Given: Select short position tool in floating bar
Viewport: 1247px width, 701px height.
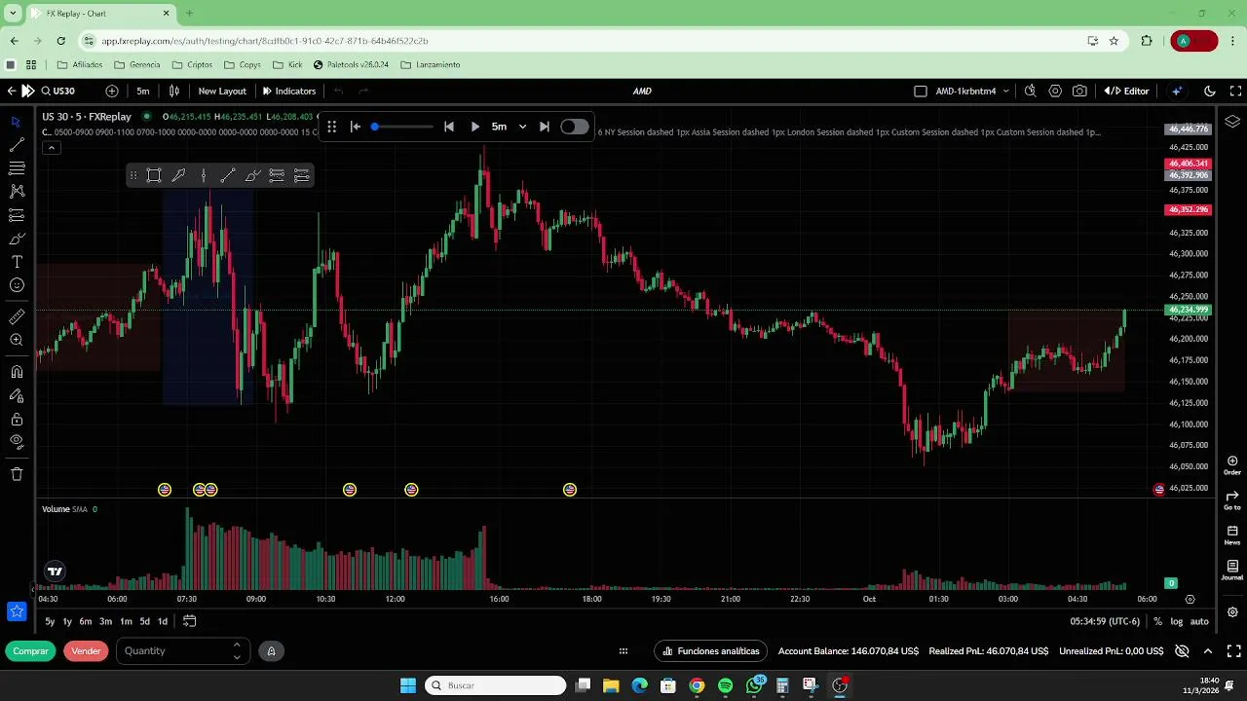Looking at the screenshot, I should coord(302,175).
